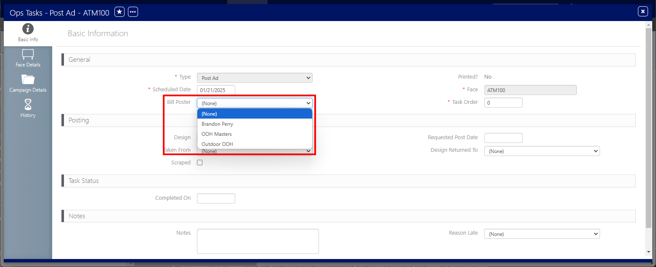Open the Type dropdown showing Post Ad
This screenshot has height=267, width=656.
tap(255, 78)
